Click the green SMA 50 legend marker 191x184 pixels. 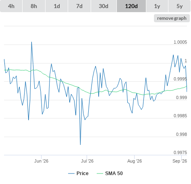[100, 173]
